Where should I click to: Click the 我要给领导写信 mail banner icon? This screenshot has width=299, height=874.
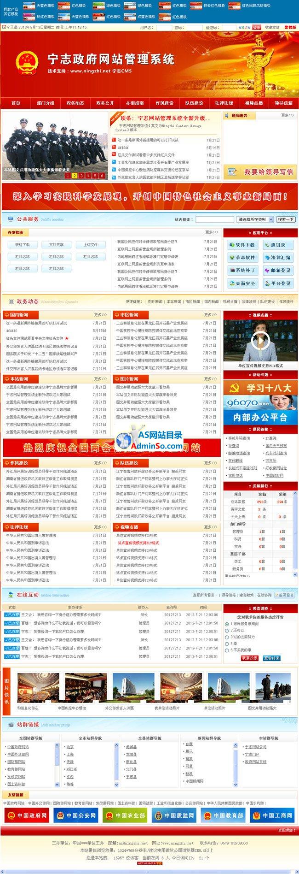260,172
